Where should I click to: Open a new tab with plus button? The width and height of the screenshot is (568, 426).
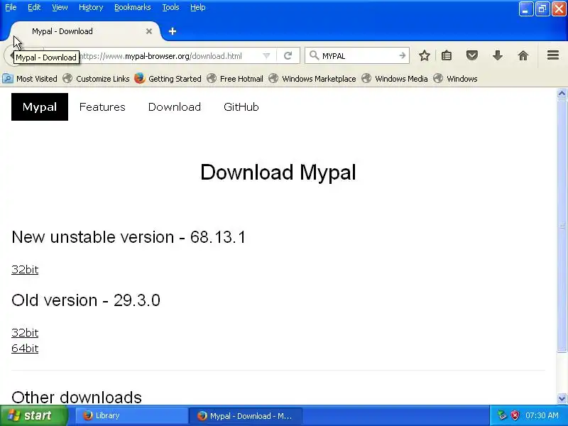click(x=173, y=31)
